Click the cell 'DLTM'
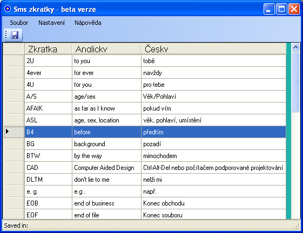Image resolution: width=303 pixels, height=233 pixels. coord(48,180)
